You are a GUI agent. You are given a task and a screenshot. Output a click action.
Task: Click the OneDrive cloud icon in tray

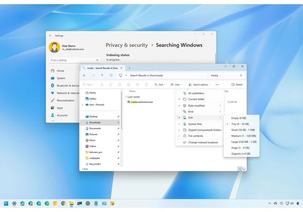tap(276, 203)
